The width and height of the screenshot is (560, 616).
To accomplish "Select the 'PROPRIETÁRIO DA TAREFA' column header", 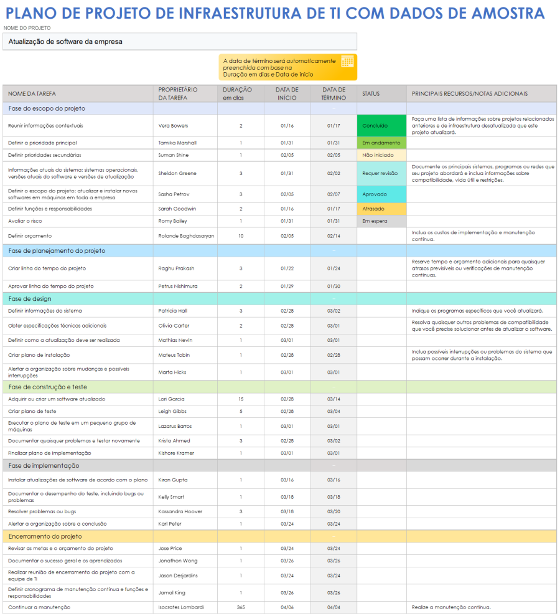I will click(x=185, y=94).
